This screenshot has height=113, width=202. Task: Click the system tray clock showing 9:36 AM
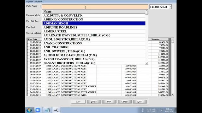169,110
